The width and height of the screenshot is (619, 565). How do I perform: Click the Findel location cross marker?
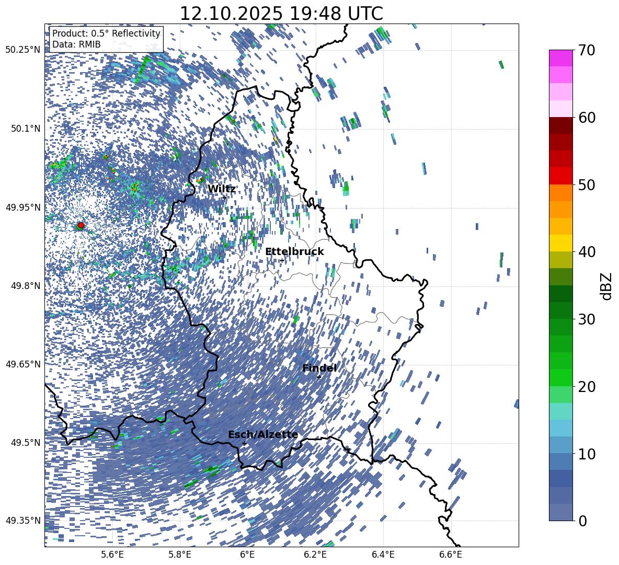[x=319, y=377]
